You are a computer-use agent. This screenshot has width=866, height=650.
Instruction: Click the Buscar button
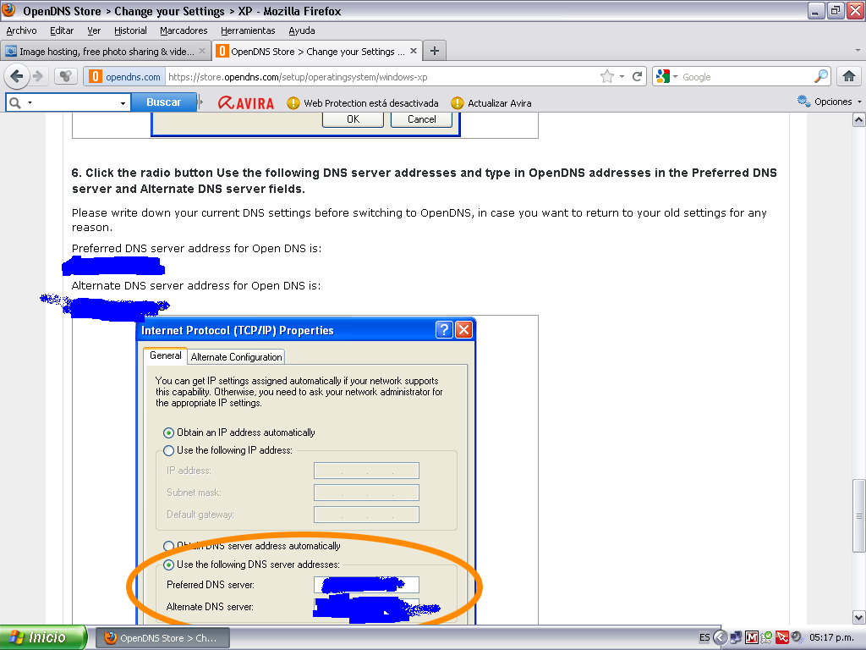(163, 102)
